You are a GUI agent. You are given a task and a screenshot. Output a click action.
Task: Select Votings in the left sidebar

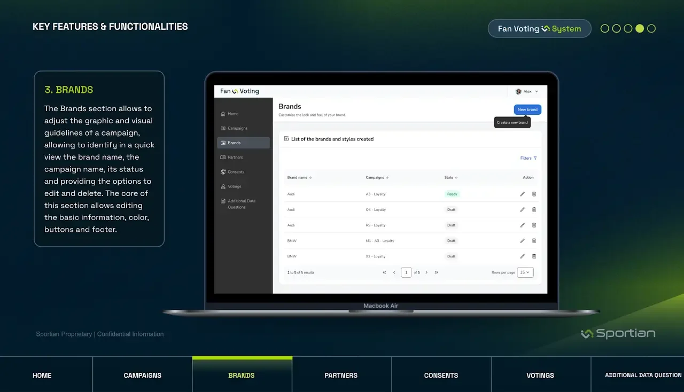234,186
